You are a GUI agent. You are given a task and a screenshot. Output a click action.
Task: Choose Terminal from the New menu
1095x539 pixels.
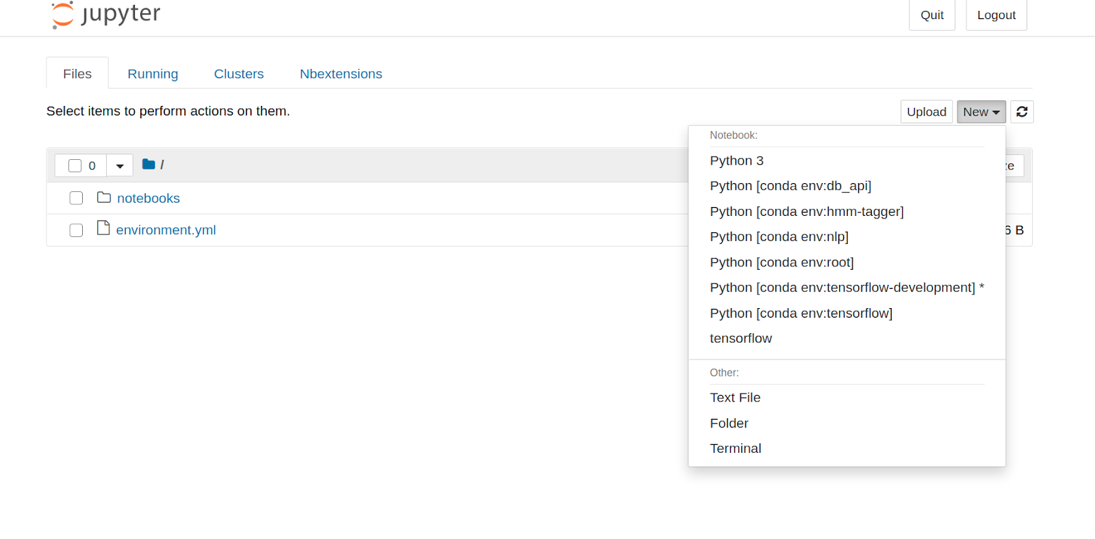735,449
